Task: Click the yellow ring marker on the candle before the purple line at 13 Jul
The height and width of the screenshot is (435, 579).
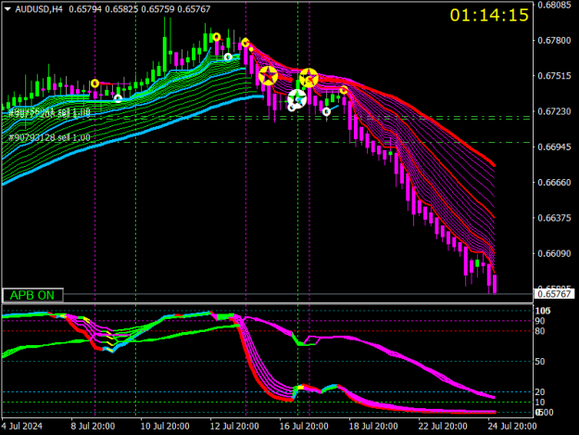Action: [245, 43]
